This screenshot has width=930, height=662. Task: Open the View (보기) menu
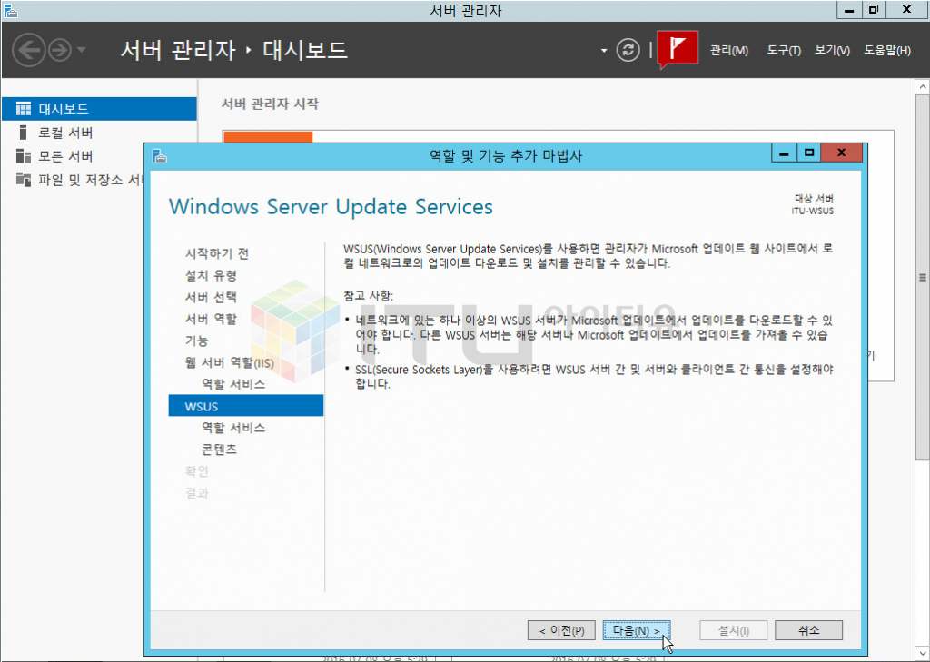coord(832,51)
